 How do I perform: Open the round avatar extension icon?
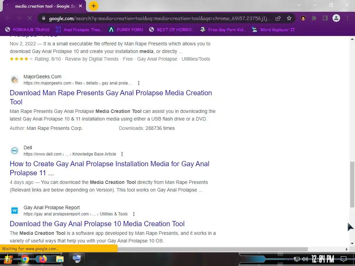tap(303, 18)
